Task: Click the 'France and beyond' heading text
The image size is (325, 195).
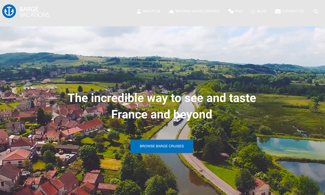Action: (x=162, y=114)
